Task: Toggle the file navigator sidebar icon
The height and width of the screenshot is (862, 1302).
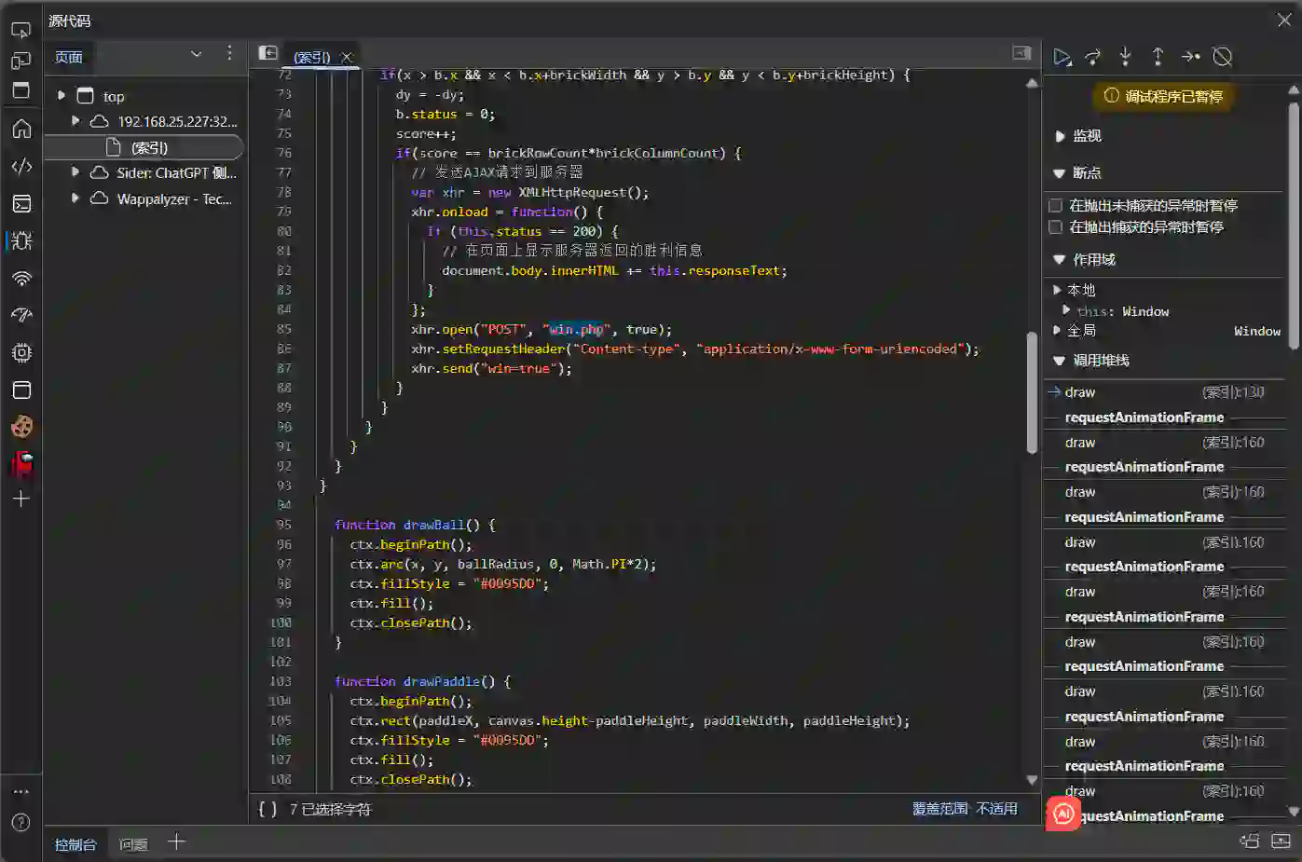Action: tap(267, 53)
